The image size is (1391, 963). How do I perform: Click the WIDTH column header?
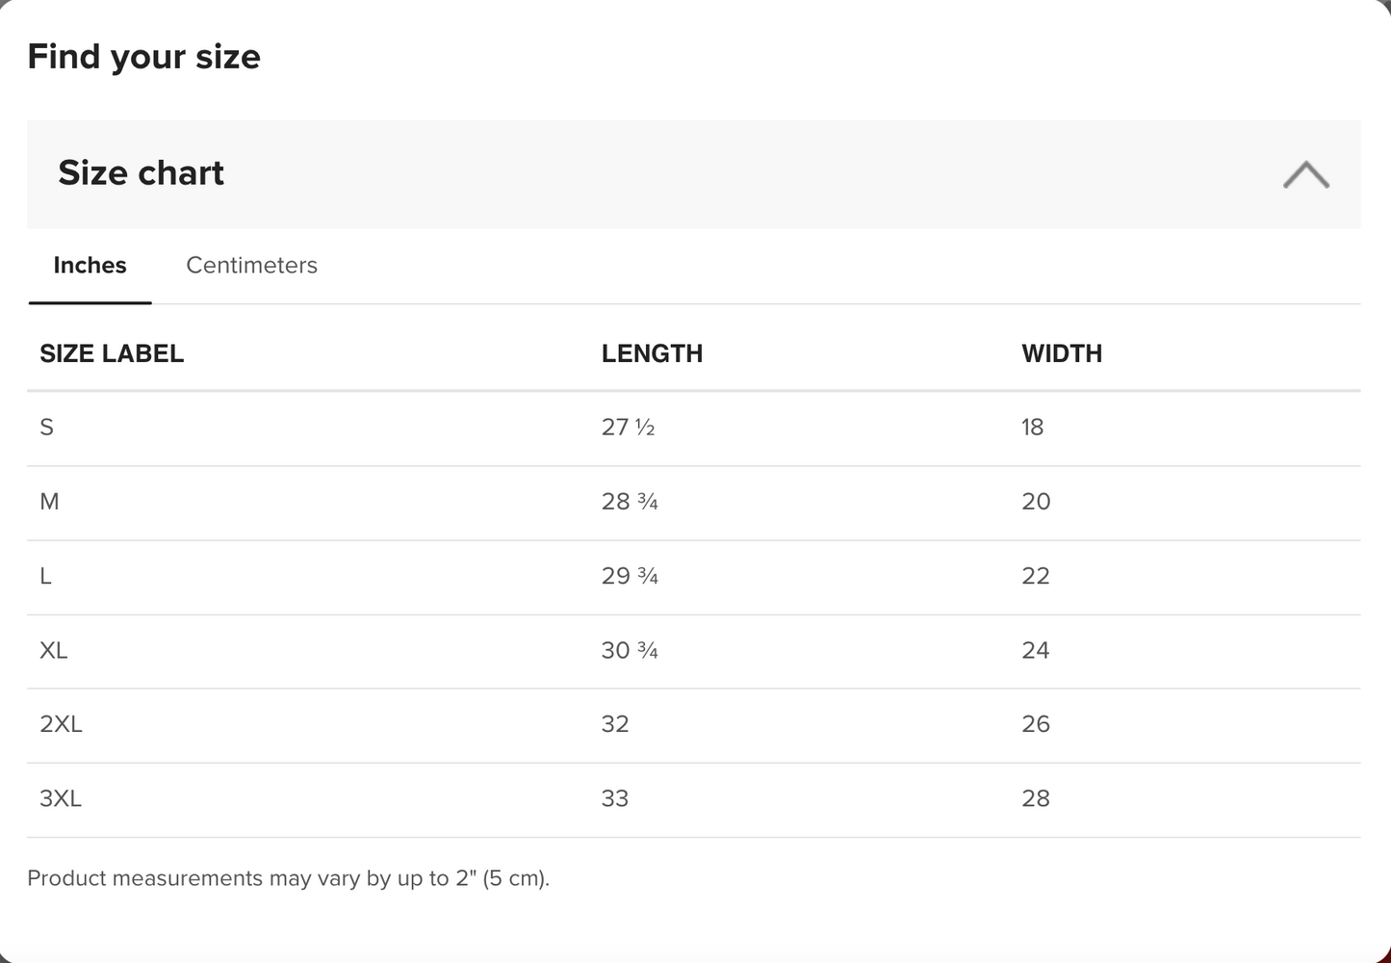[x=1061, y=353]
